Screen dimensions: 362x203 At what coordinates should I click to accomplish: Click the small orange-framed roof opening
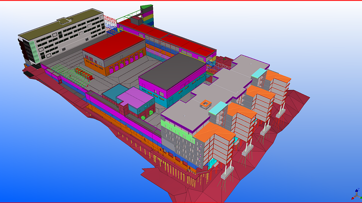point(206,103)
